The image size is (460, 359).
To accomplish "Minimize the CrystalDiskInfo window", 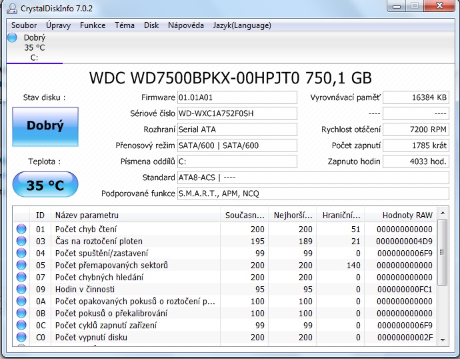I will click(397, 6).
